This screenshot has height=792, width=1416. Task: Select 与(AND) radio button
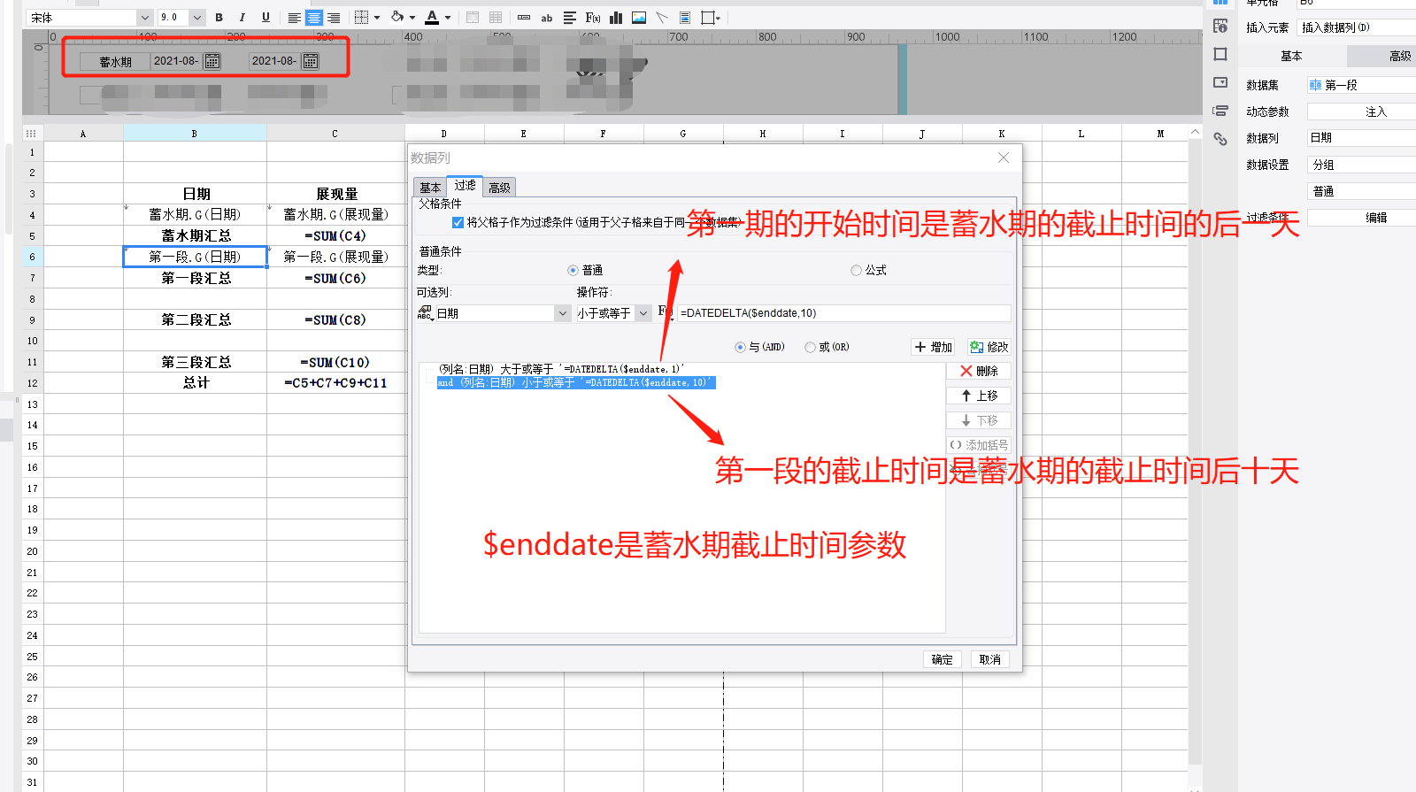tap(740, 347)
